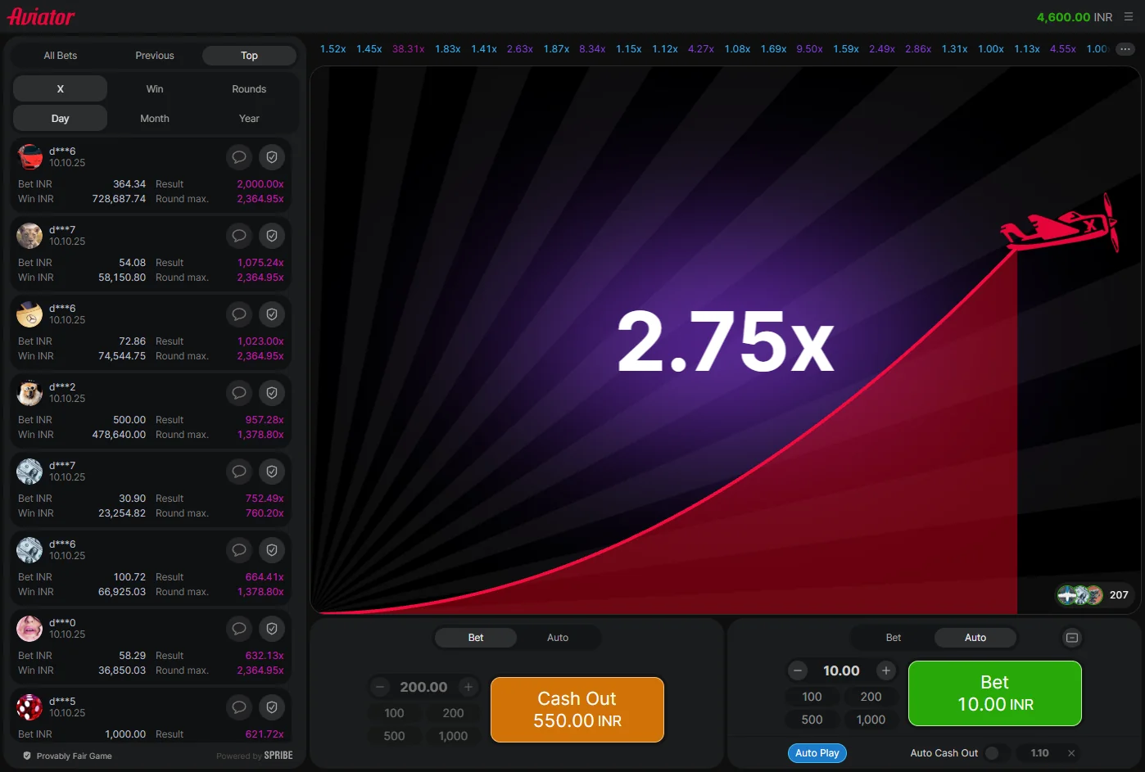Click the provably fair shield on d***7's bet entry

tap(272, 236)
